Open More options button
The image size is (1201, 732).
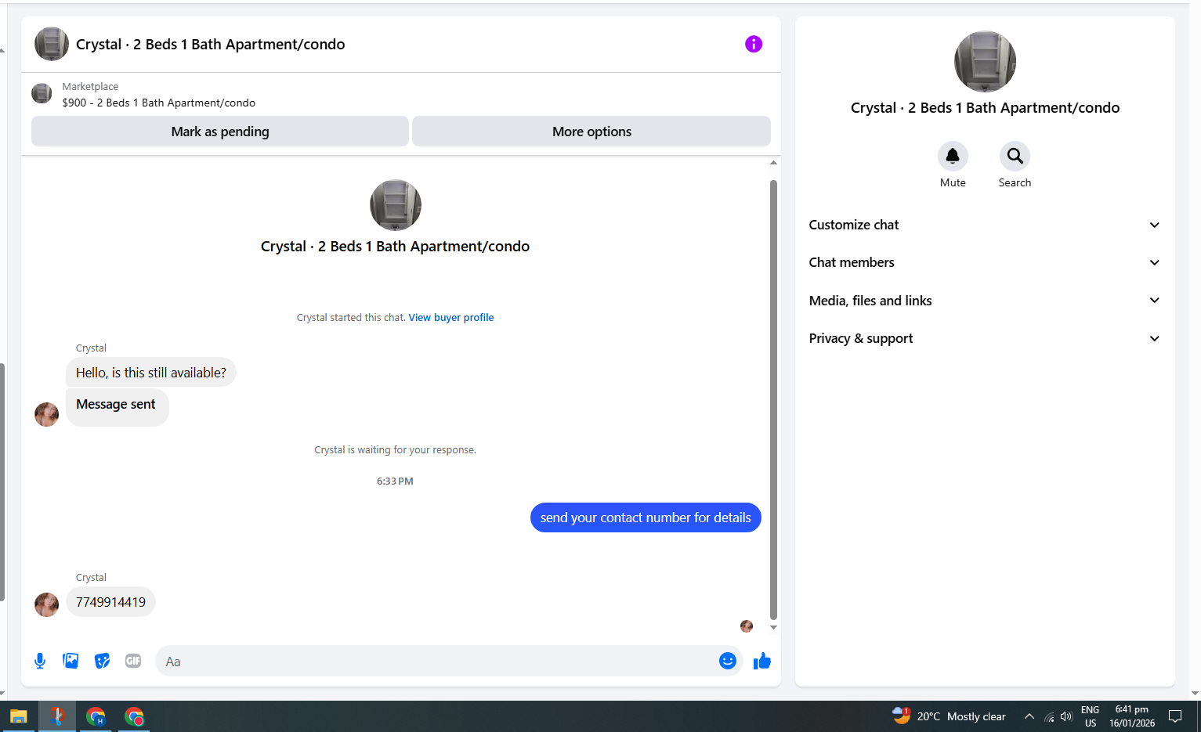(591, 132)
